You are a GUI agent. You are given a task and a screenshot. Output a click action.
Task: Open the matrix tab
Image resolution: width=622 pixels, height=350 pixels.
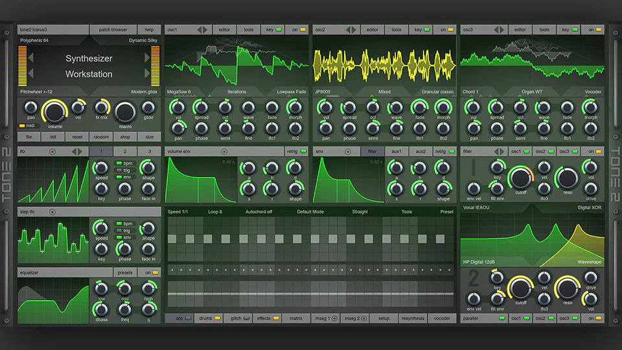pos(296,318)
